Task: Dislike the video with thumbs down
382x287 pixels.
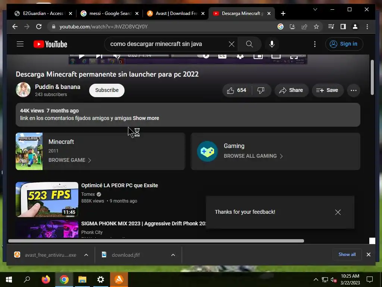Action: (x=261, y=90)
